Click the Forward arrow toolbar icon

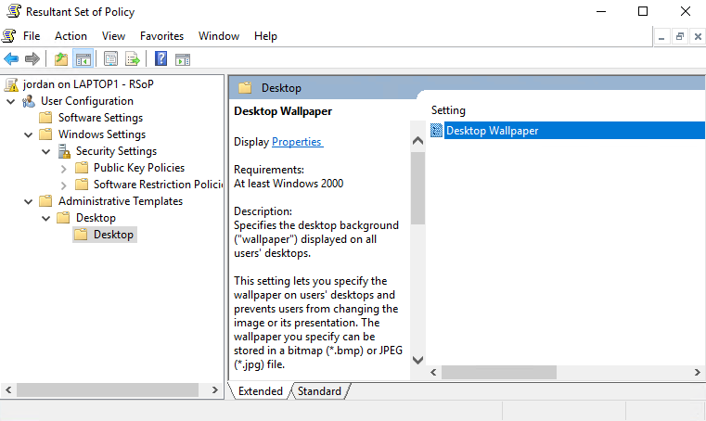point(32,59)
